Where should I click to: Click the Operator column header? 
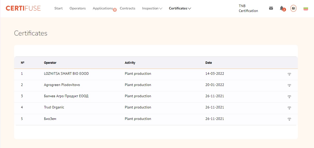(50, 63)
